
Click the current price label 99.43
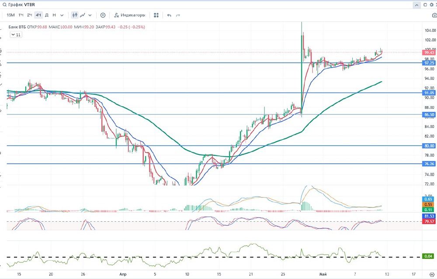tap(429, 53)
